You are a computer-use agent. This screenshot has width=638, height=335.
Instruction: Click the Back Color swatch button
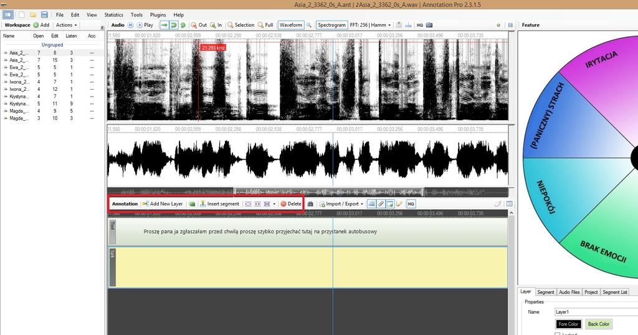(599, 324)
